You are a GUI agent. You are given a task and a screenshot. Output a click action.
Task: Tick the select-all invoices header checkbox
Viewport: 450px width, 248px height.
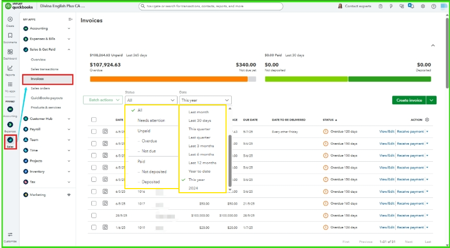tap(94, 120)
